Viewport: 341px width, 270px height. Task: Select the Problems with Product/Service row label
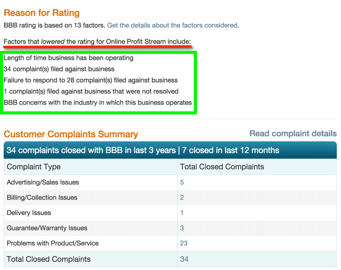click(x=52, y=243)
